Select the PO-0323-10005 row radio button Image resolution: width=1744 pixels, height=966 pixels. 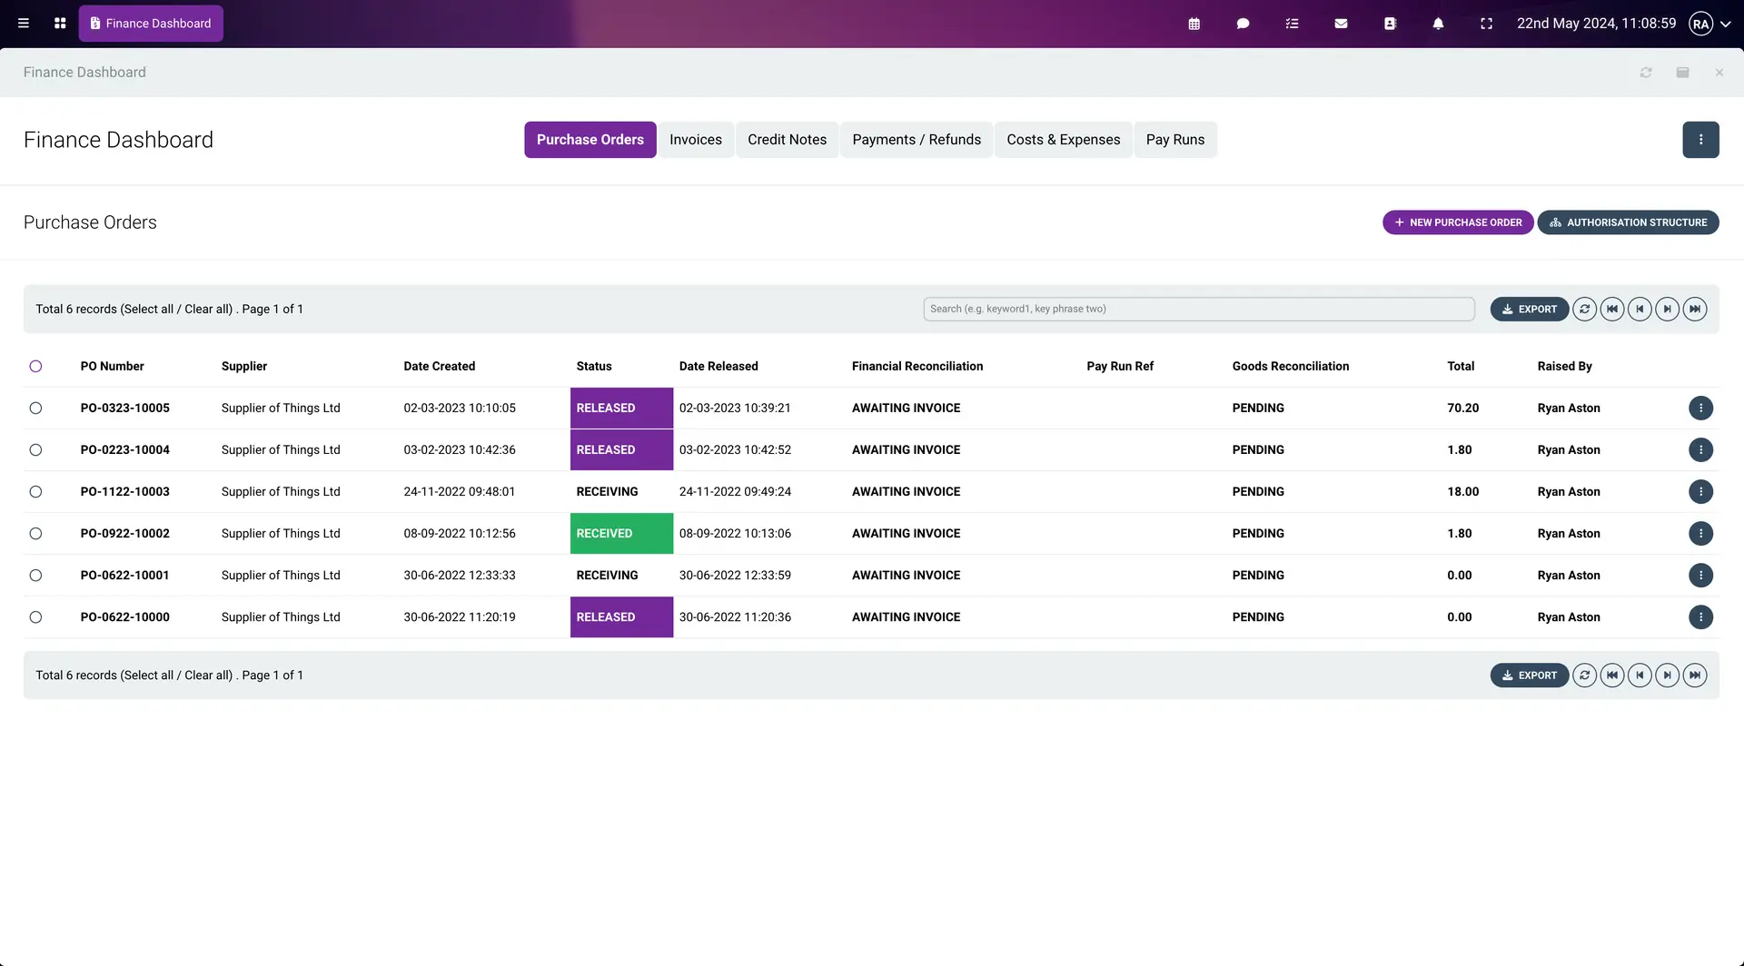click(35, 409)
